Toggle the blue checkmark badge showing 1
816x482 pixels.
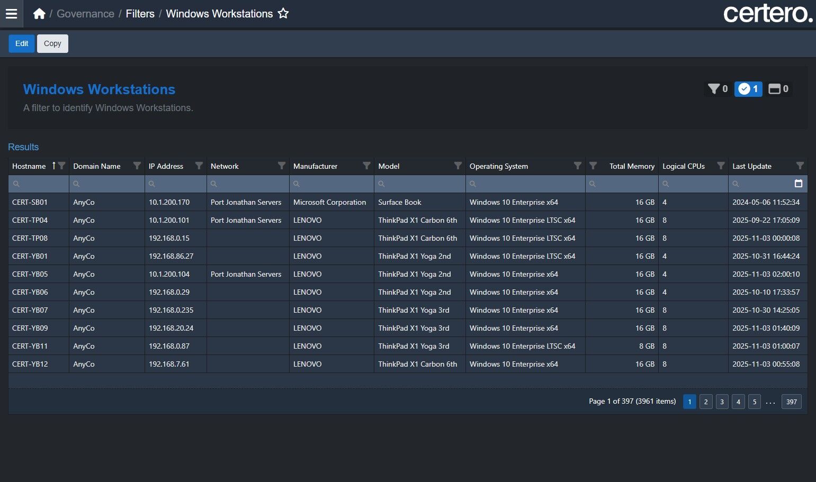[748, 89]
